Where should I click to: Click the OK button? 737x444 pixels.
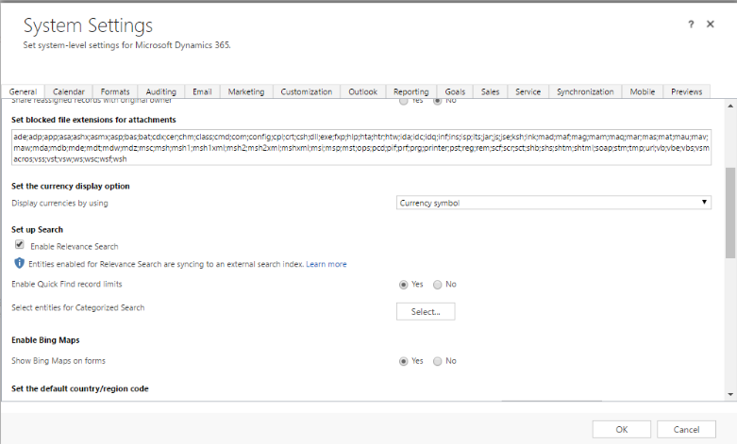(621, 430)
